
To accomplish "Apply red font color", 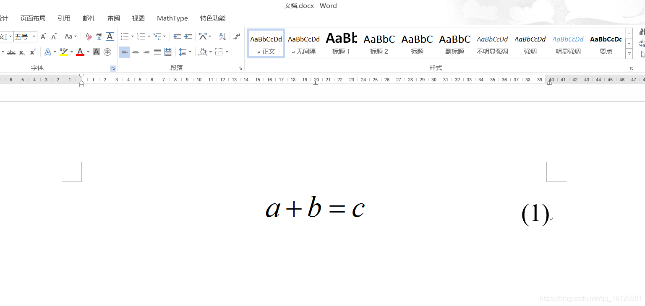I will pos(80,52).
